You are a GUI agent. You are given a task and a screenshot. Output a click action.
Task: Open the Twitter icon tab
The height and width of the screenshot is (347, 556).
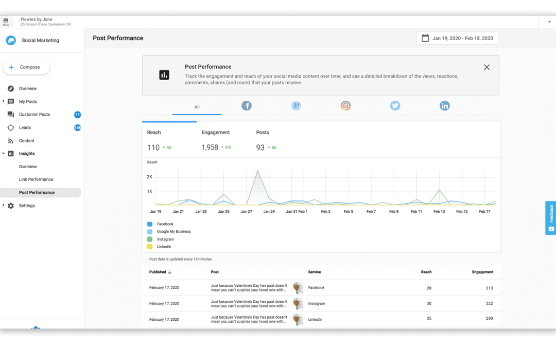(x=395, y=106)
